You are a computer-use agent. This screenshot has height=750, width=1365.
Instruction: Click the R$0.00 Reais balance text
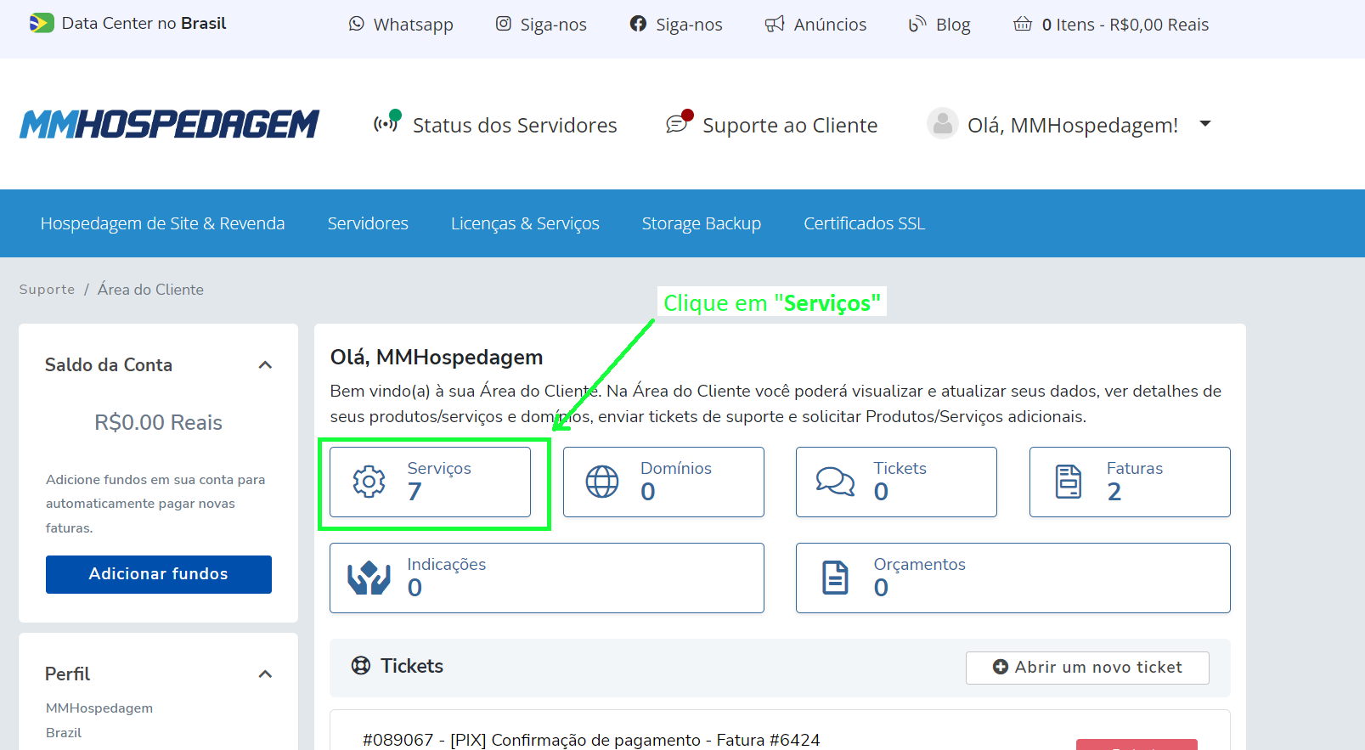point(158,423)
